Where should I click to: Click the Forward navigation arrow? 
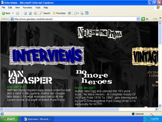pyautogui.click(x=17, y=13)
